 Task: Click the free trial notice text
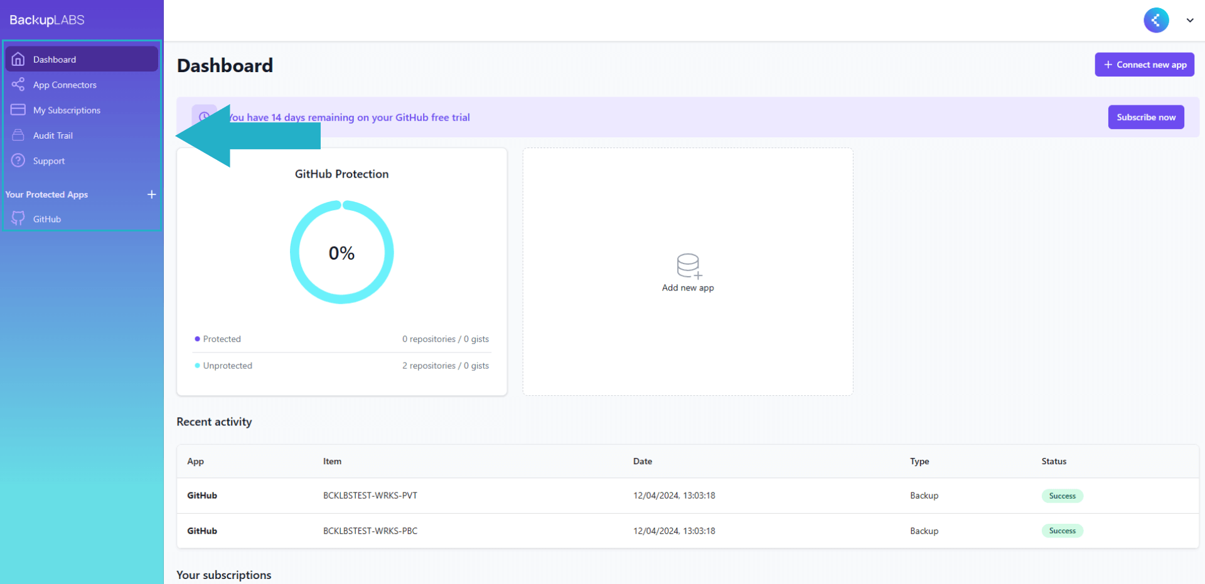349,117
